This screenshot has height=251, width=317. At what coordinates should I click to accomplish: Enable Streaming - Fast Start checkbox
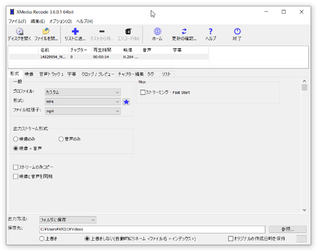pos(143,93)
